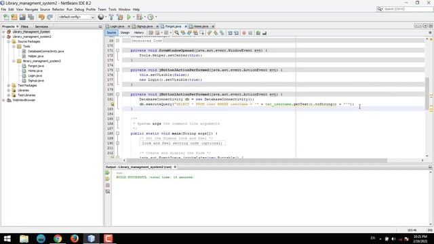Image resolution: width=434 pixels, height=244 pixels.
Task: Open the Refactor menu
Action: click(58, 9)
